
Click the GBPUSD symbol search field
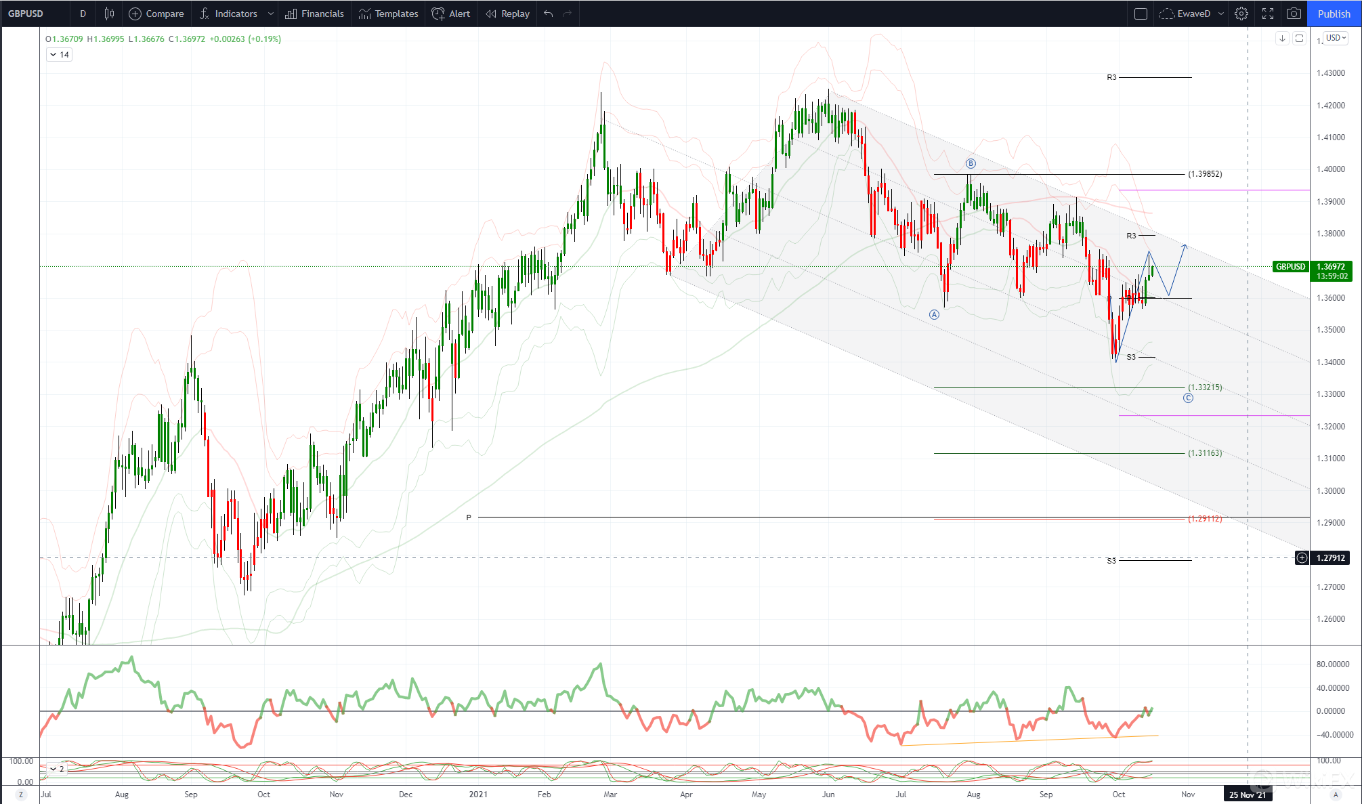click(x=27, y=14)
